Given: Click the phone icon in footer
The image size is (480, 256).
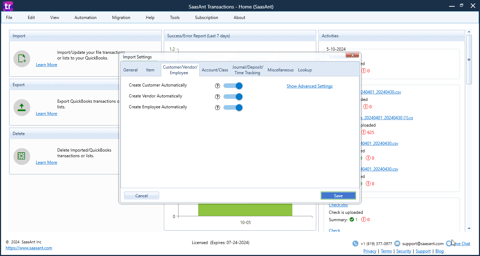Looking at the screenshot, I should click(x=355, y=244).
